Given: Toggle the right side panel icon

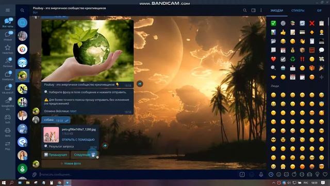Looking at the screenshot, I should pos(254,10).
